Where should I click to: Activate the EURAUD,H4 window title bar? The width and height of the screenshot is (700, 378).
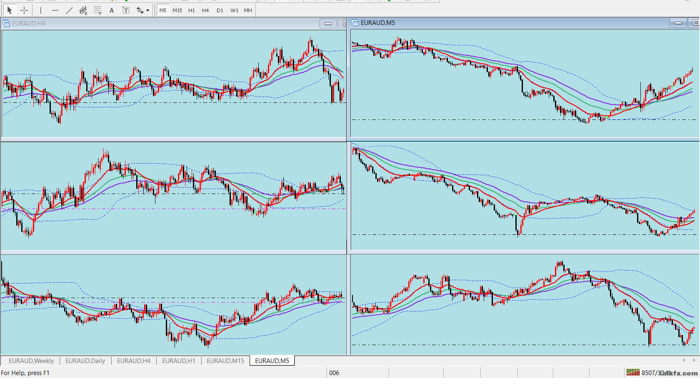(x=173, y=23)
